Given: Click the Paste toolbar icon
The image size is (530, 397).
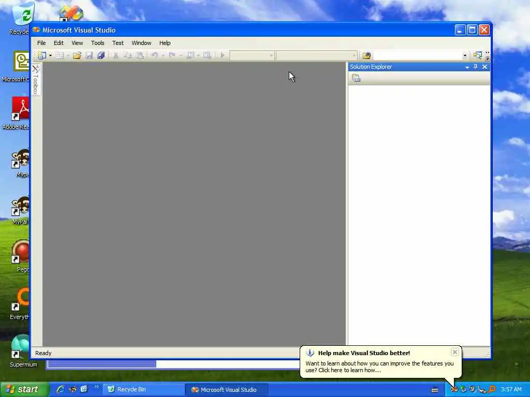Looking at the screenshot, I should (x=140, y=55).
